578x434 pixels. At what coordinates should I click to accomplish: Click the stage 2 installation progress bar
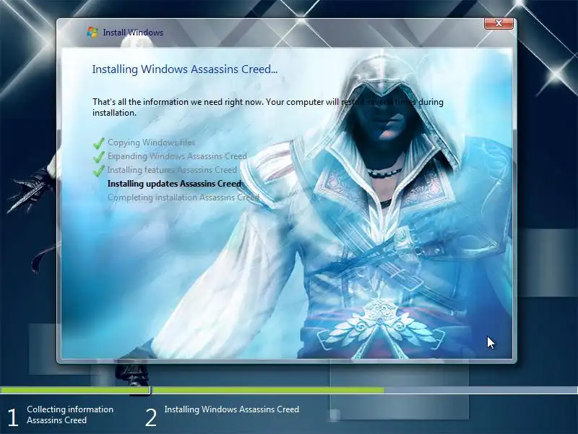coord(365,390)
